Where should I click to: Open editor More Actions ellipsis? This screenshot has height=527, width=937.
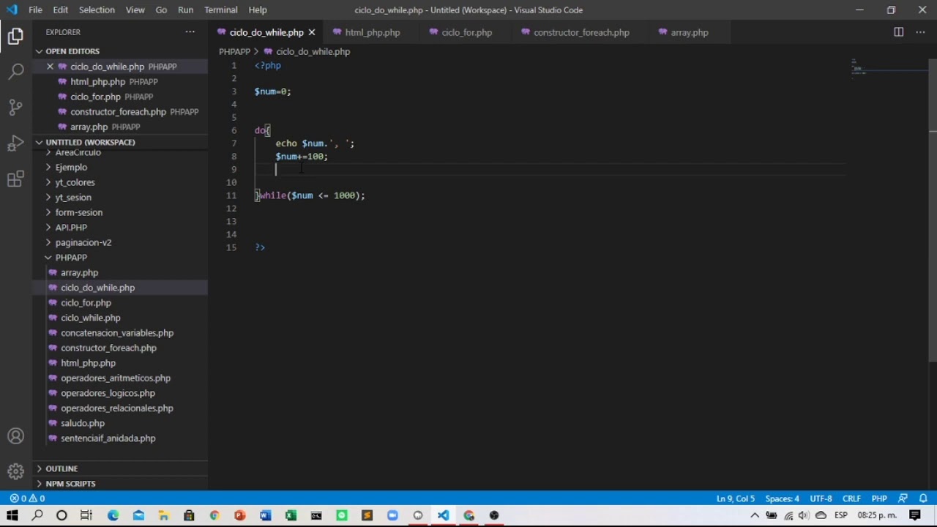coord(920,32)
